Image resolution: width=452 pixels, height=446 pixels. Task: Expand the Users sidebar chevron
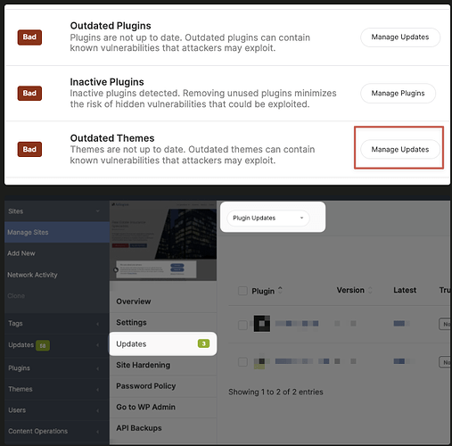[98, 410]
